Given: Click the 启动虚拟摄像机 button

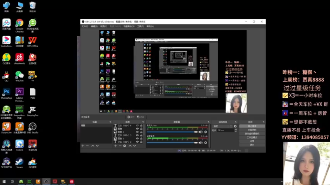Looking at the screenshot, I should (x=252, y=134).
